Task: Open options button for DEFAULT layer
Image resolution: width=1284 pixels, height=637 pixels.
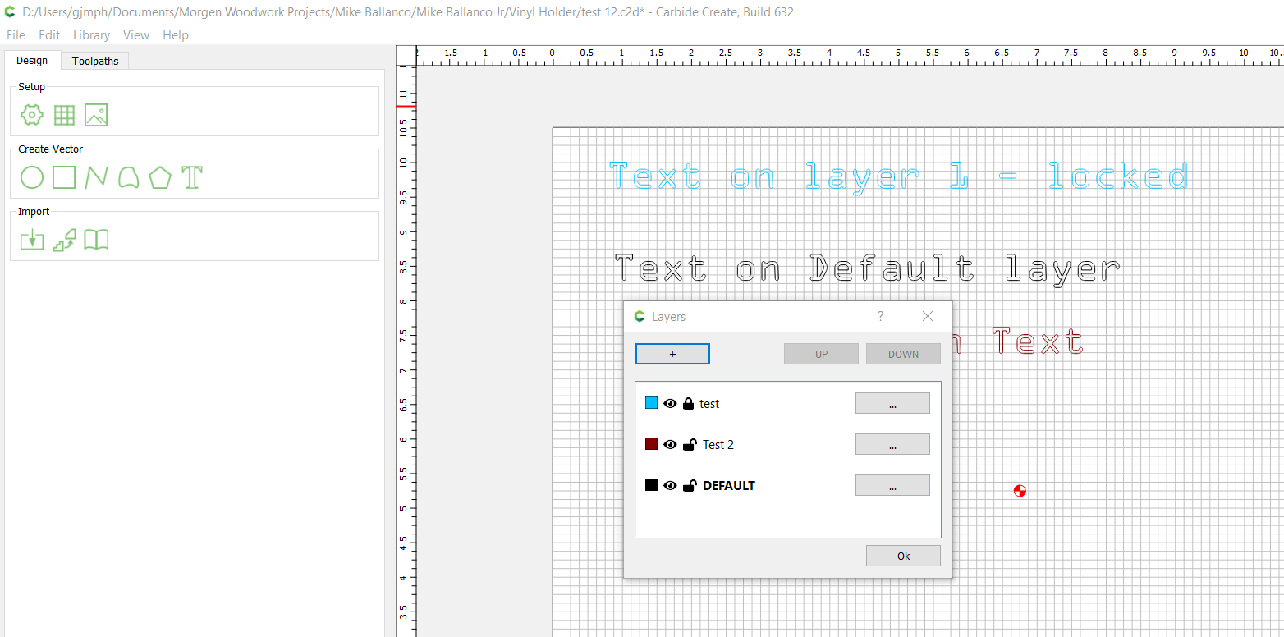Action: click(892, 485)
